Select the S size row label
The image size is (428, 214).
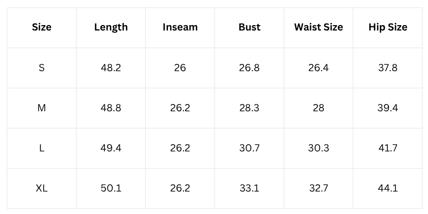42,68
